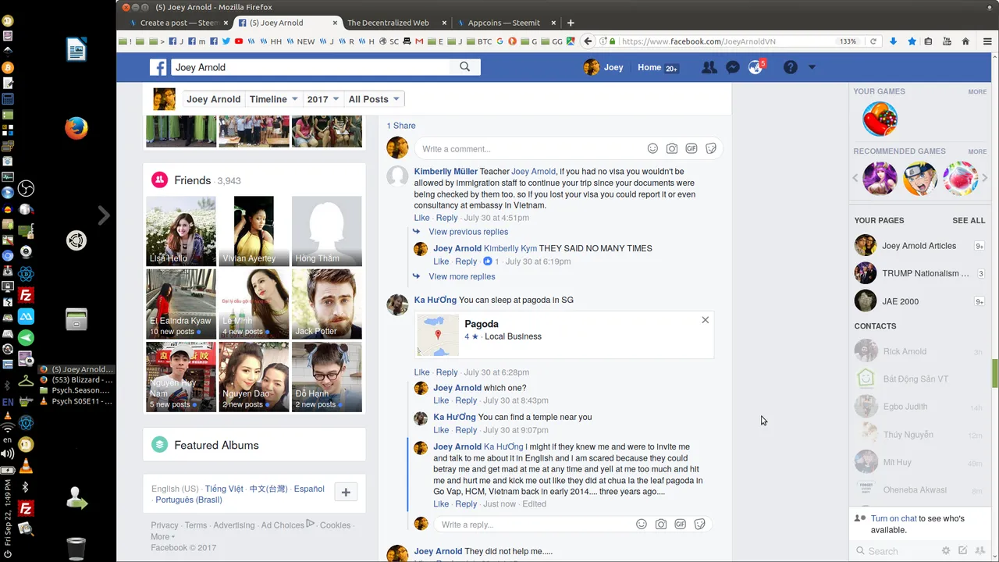
Task: Click the Write a comment field
Action: coord(529,148)
